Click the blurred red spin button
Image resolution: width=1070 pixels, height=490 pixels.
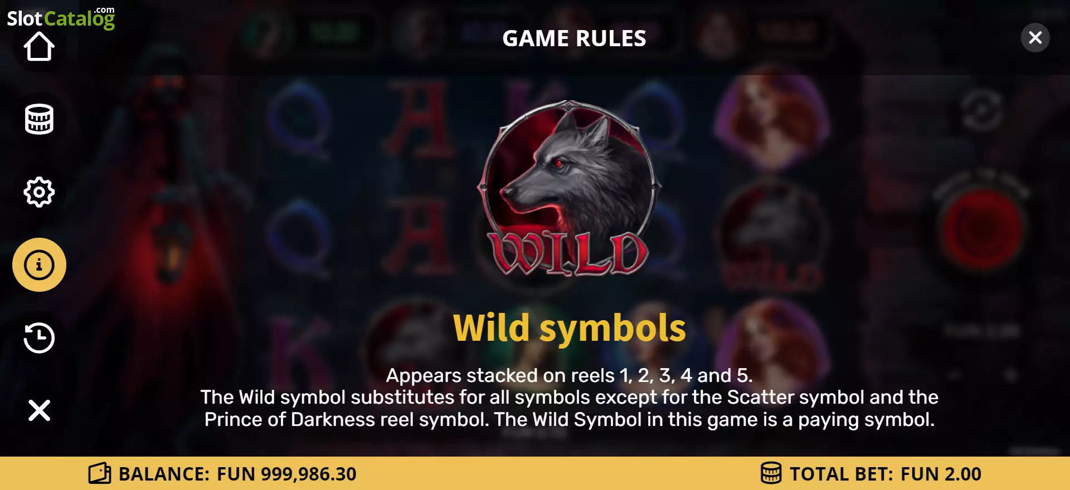point(983,229)
